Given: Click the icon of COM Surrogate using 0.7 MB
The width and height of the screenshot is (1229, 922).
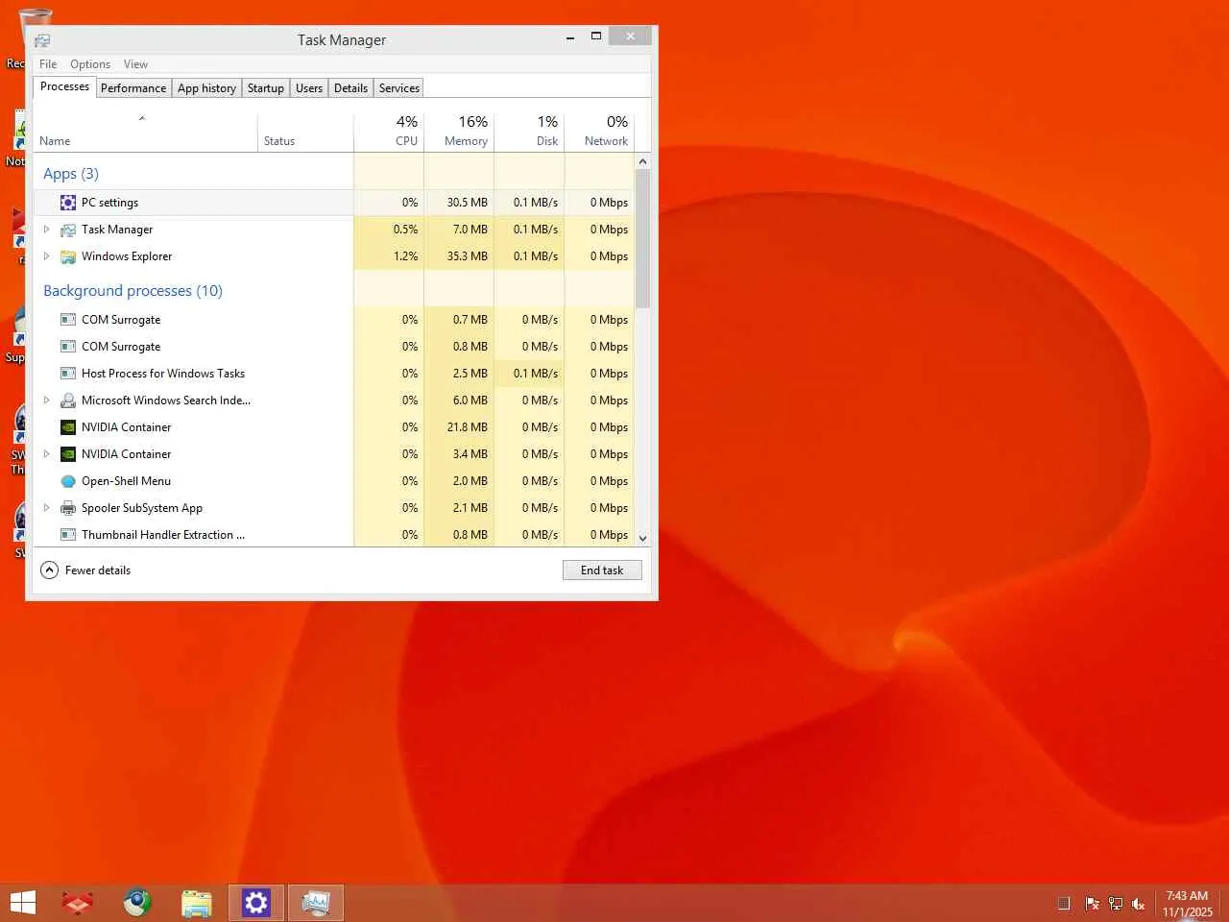Looking at the screenshot, I should click(x=68, y=320).
